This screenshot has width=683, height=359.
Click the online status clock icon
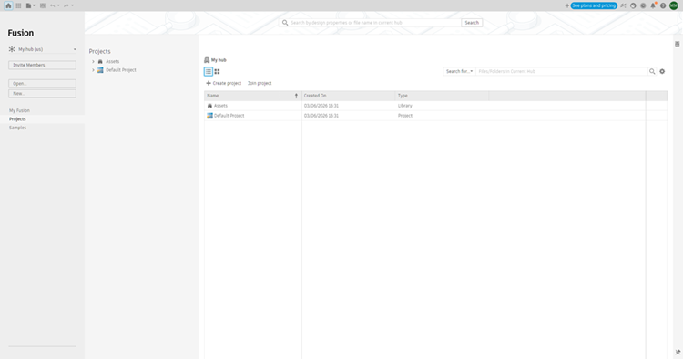point(643,5)
